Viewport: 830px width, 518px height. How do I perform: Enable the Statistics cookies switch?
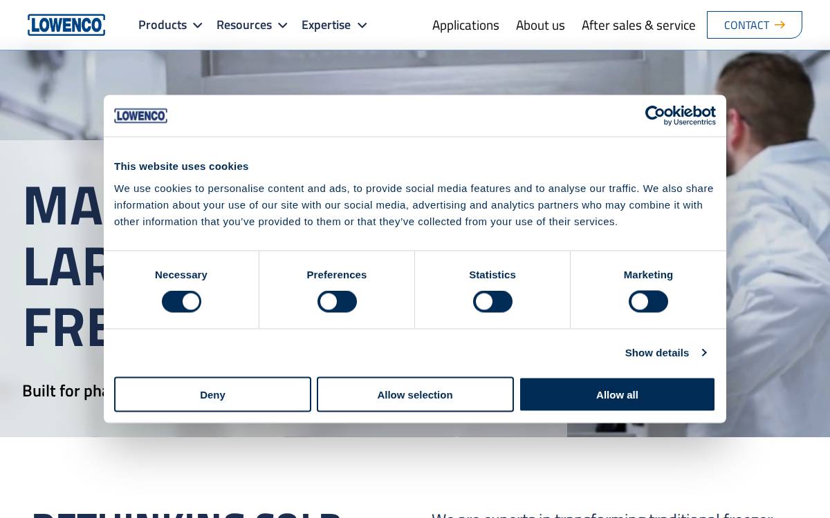[x=492, y=302]
